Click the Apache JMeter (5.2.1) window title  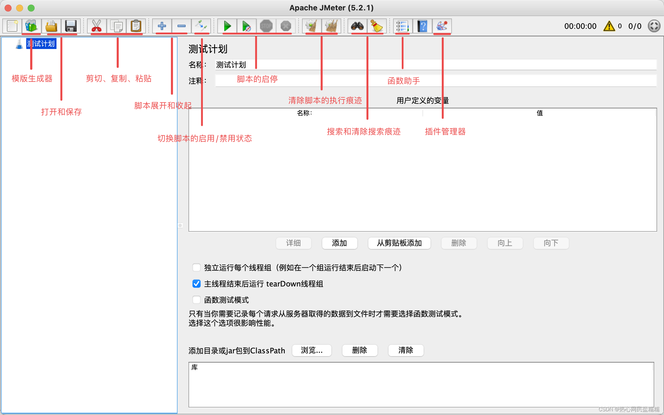click(x=331, y=8)
